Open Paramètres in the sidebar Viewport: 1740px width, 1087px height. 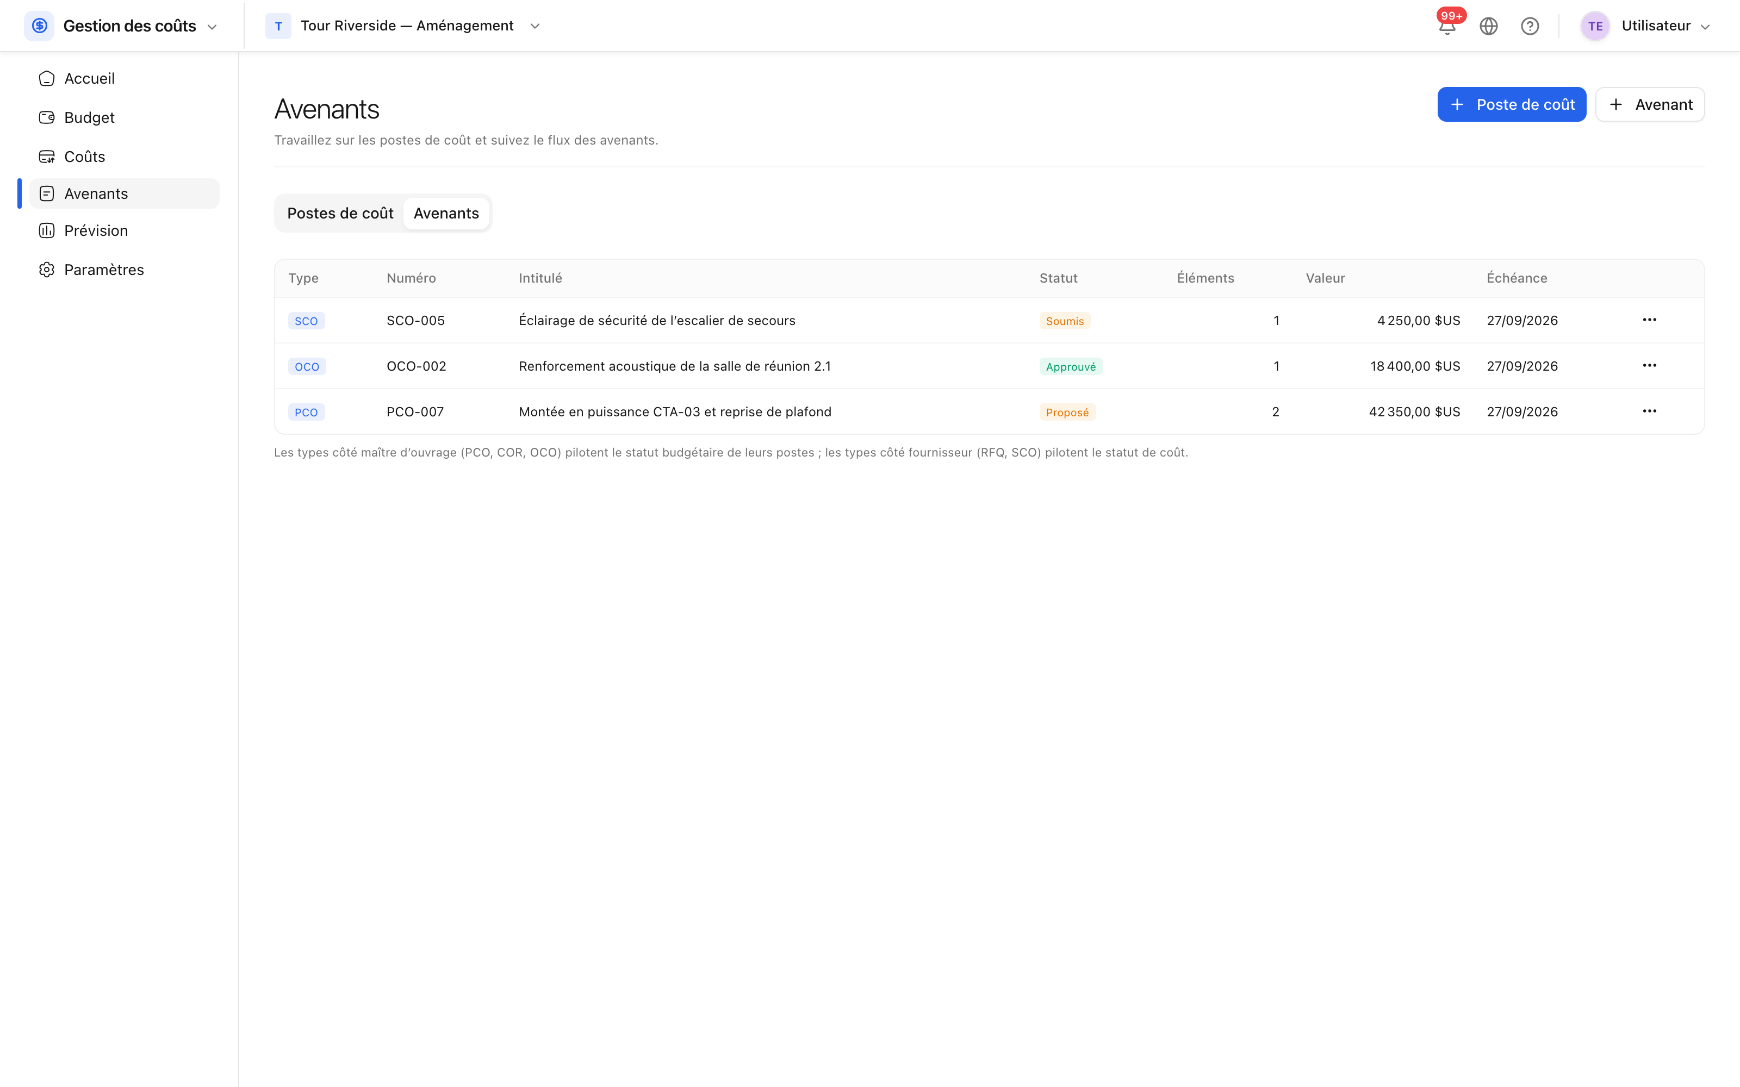(125, 270)
